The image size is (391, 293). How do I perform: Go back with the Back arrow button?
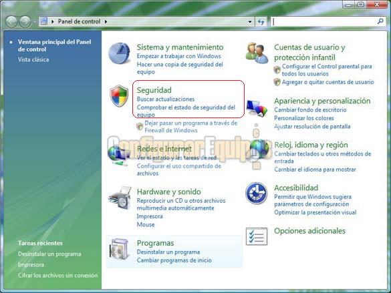pyautogui.click(x=11, y=21)
